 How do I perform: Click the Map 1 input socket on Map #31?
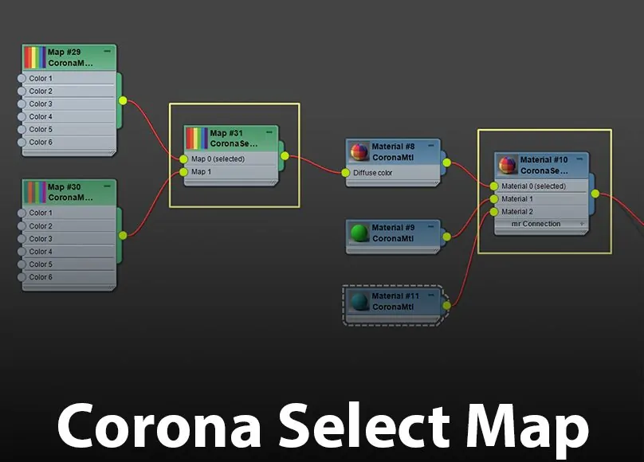click(184, 172)
